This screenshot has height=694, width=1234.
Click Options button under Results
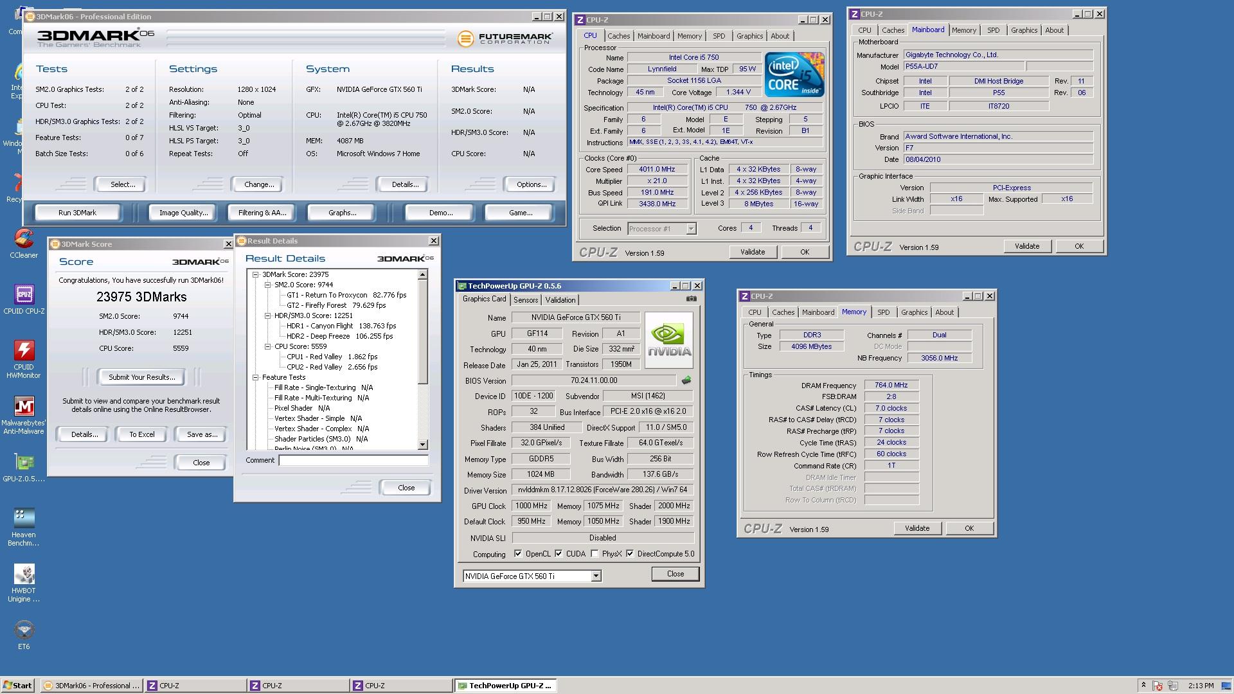[532, 184]
